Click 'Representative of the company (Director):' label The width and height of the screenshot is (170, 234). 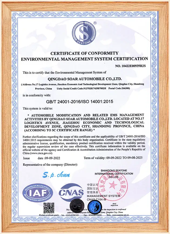coord(50,165)
